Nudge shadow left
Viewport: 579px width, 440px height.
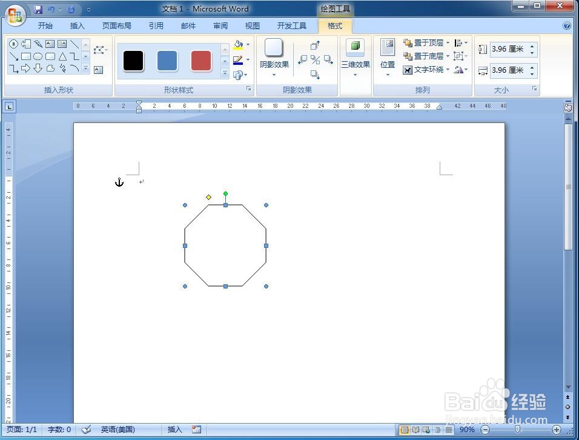302,59
